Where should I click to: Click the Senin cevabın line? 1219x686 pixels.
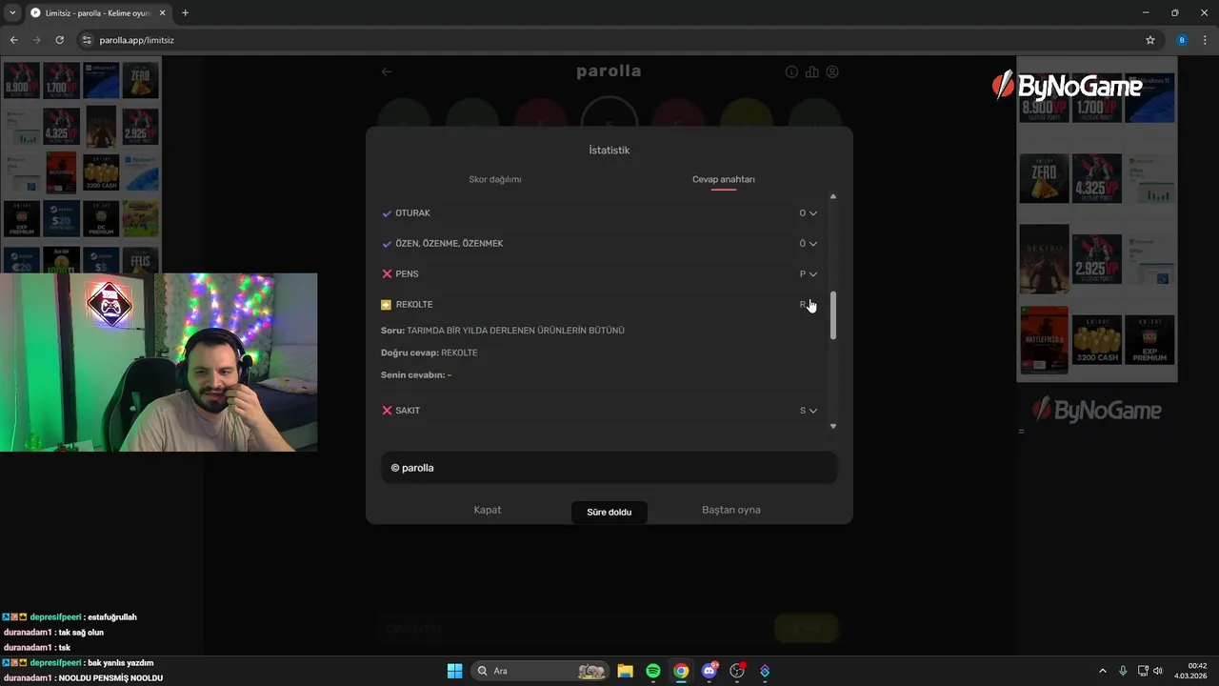[416, 375]
